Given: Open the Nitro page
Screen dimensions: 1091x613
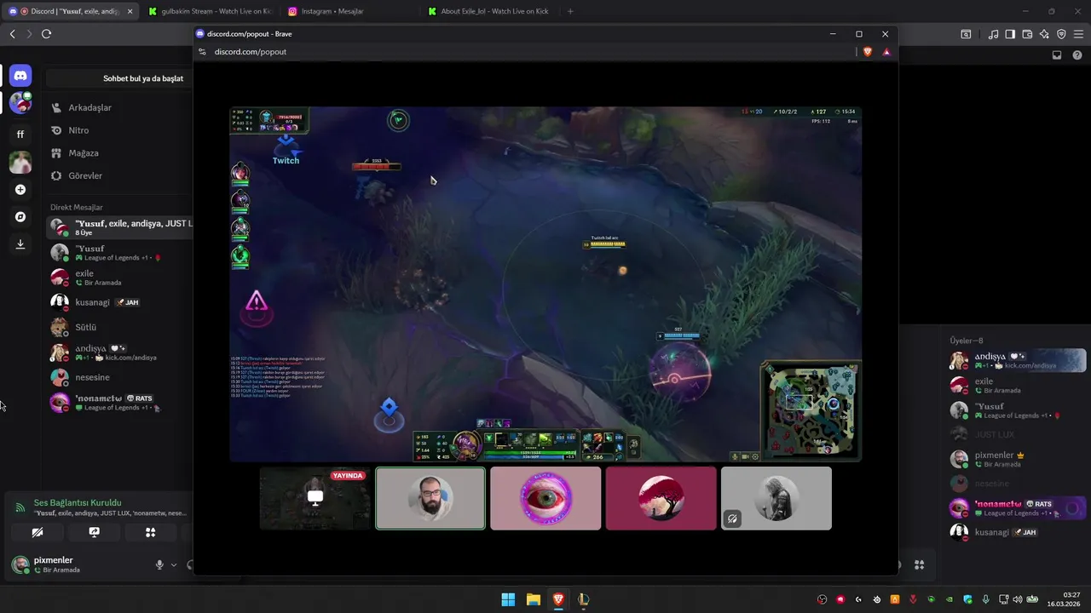Looking at the screenshot, I should (x=118, y=130).
